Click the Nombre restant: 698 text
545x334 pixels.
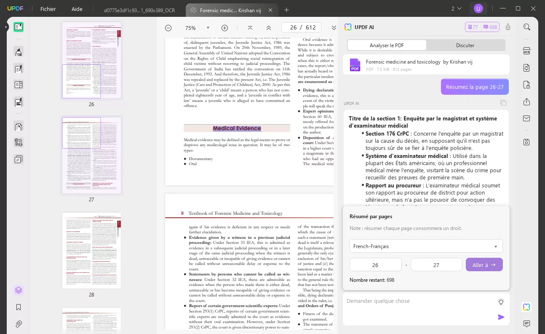[372, 280]
